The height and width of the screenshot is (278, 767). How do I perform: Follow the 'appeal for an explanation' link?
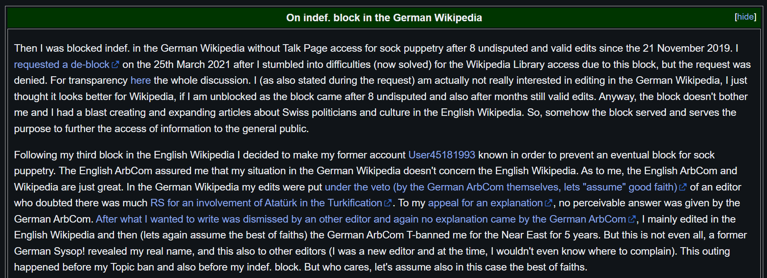click(x=485, y=203)
